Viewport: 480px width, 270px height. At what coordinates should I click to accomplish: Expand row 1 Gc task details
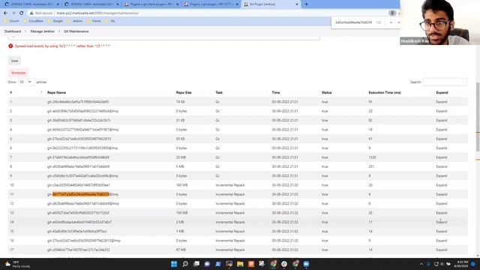[442, 102]
